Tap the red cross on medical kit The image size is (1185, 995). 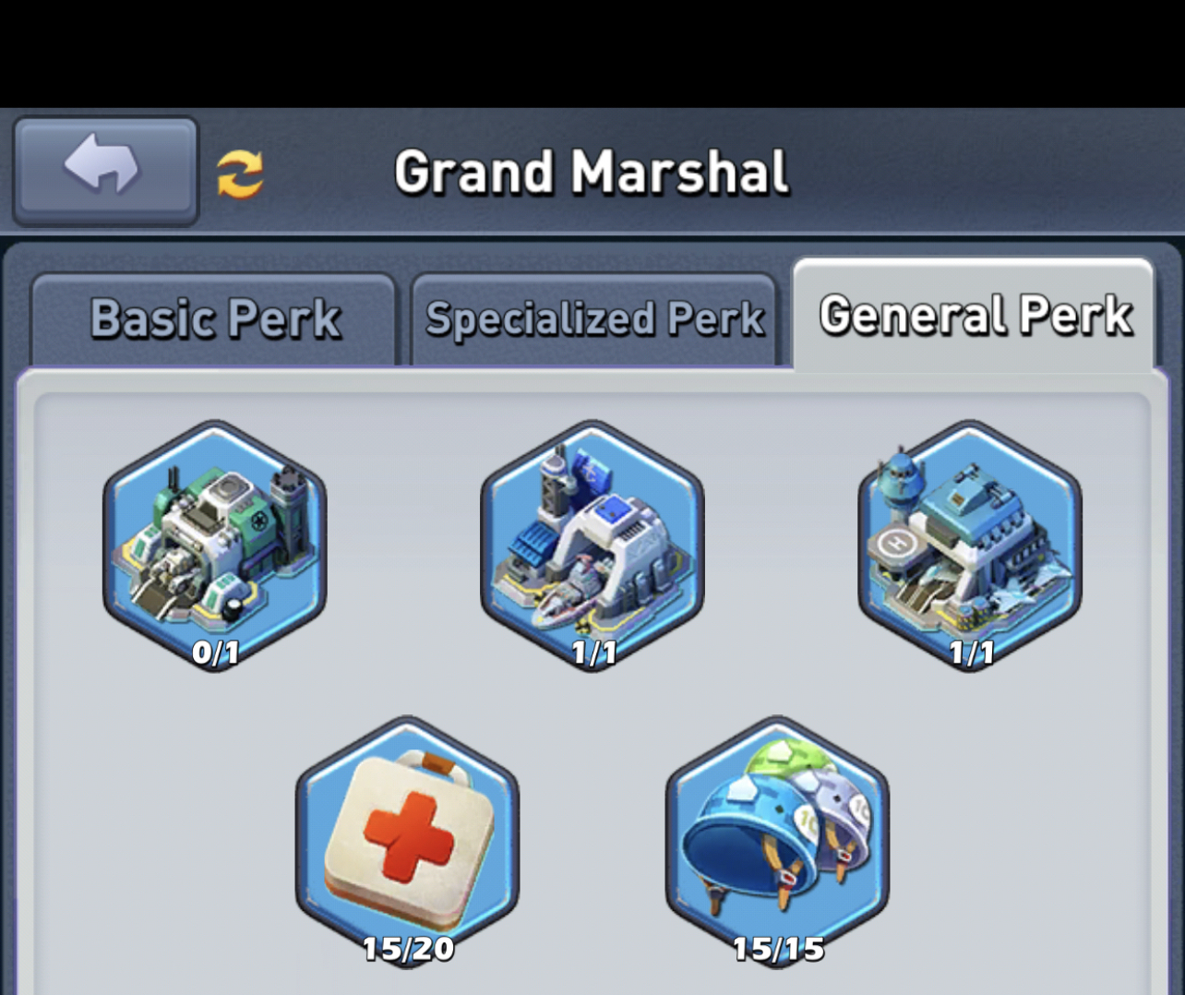[x=408, y=834]
